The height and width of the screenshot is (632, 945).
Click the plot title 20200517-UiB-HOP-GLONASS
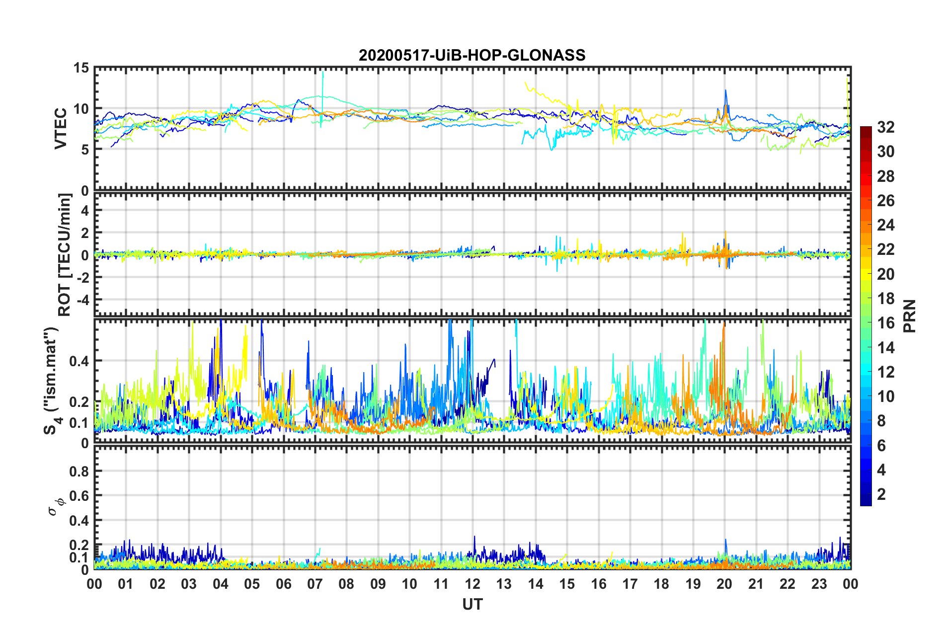(472, 55)
